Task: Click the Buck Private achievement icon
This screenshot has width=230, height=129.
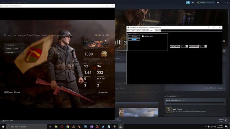Action: tap(169, 110)
